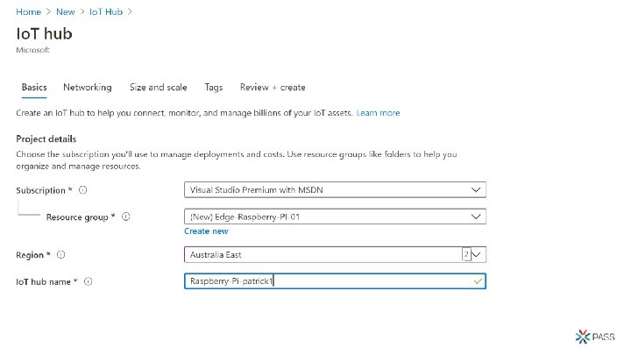Click the green validation checkmark in name field

pyautogui.click(x=478, y=281)
